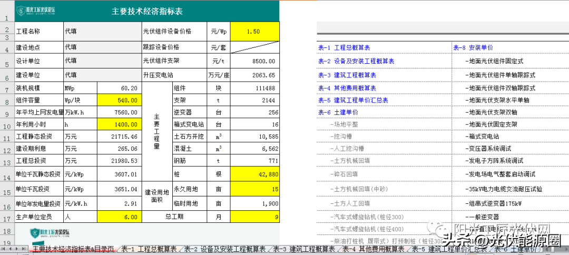Open the -地面光伏组件双轴跟踪式 link
This screenshot has width=569, height=255.
(499, 88)
